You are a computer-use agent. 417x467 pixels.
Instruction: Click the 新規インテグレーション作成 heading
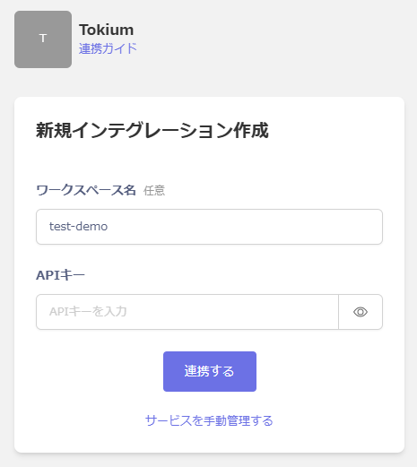pyautogui.click(x=152, y=131)
